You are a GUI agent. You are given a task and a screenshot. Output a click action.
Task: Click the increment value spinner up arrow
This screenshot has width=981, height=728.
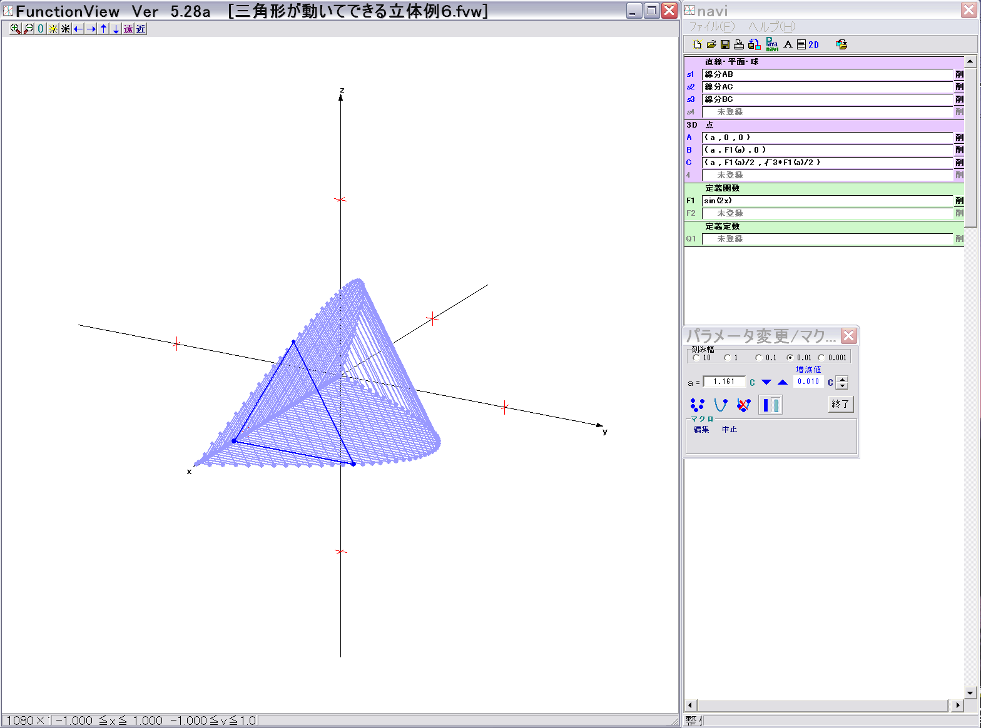[842, 379]
